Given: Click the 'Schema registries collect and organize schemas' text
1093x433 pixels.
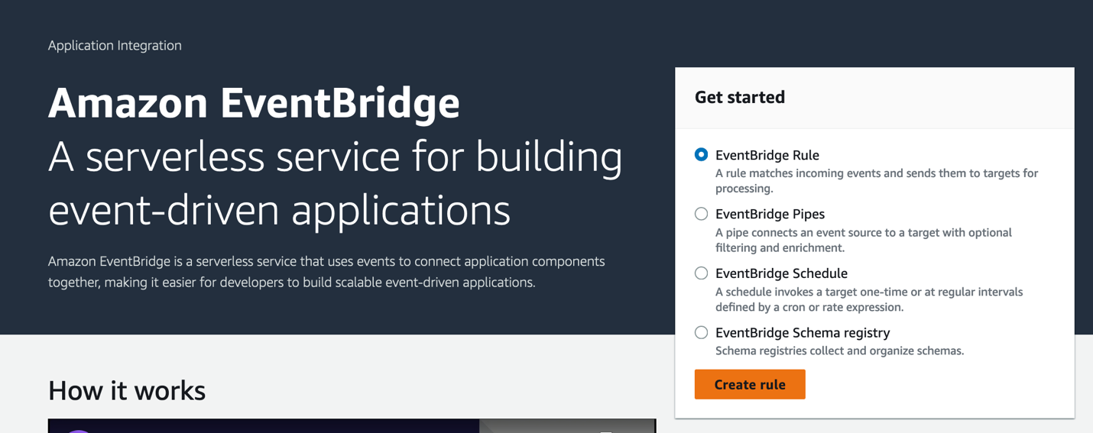Looking at the screenshot, I should click(839, 351).
